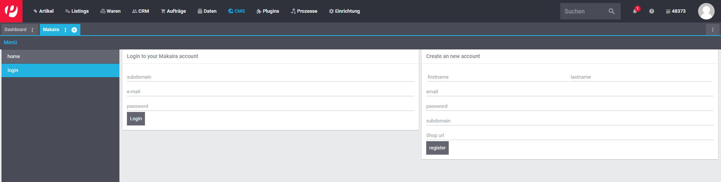Click the login subdomain field
Image resolution: width=721 pixels, height=182 pixels.
coord(270,77)
